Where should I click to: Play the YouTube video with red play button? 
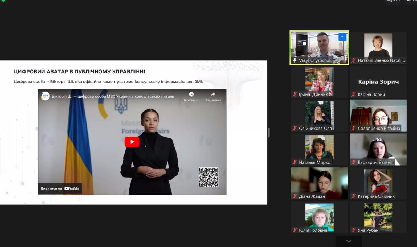click(x=132, y=142)
